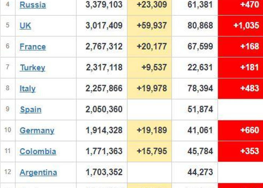The width and height of the screenshot is (263, 188).
Task: Open the Argentina country link
Action: pyautogui.click(x=38, y=173)
